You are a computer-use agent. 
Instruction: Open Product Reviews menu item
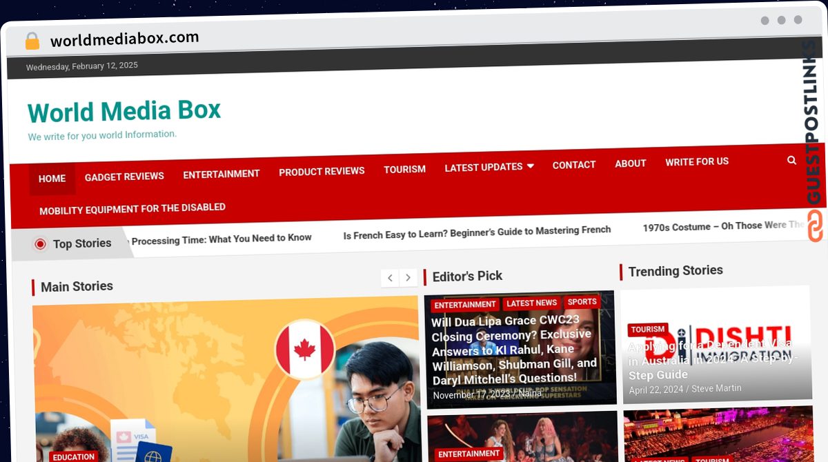[x=322, y=171]
